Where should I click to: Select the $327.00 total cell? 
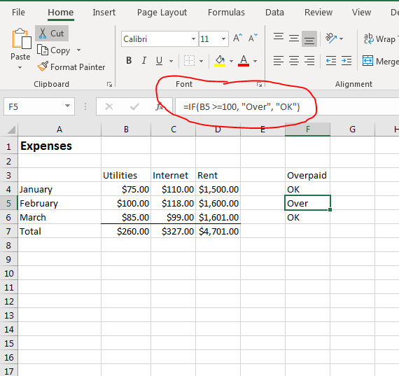[x=174, y=231]
